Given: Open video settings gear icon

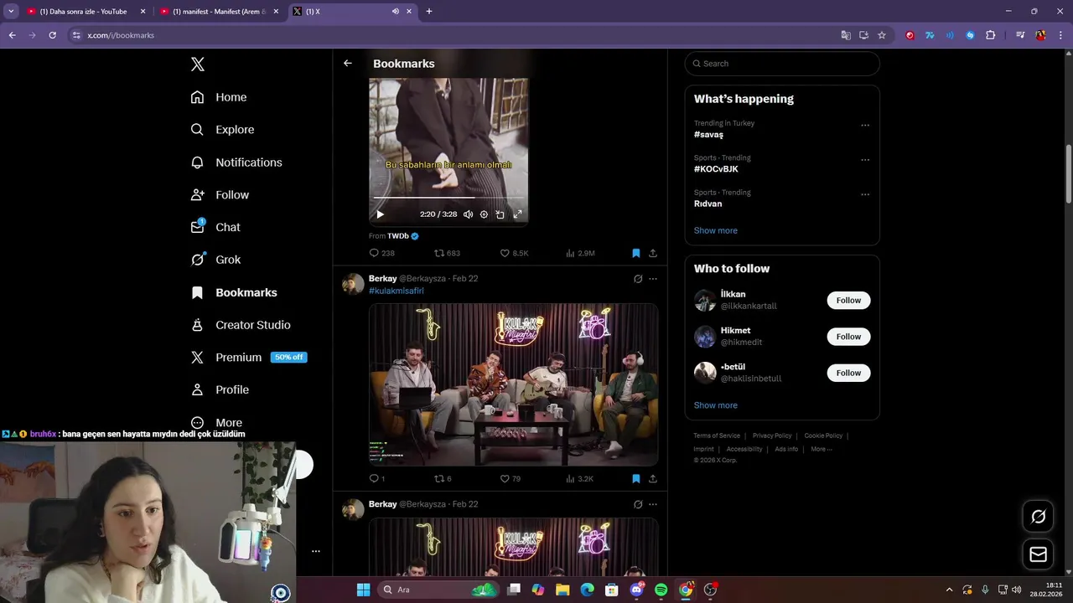Looking at the screenshot, I should [484, 214].
